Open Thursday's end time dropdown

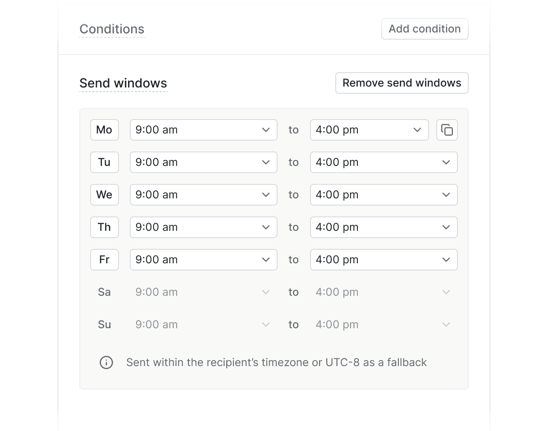(384, 227)
